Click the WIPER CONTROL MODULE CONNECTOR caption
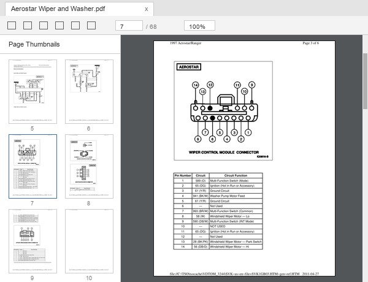 [x=224, y=152]
